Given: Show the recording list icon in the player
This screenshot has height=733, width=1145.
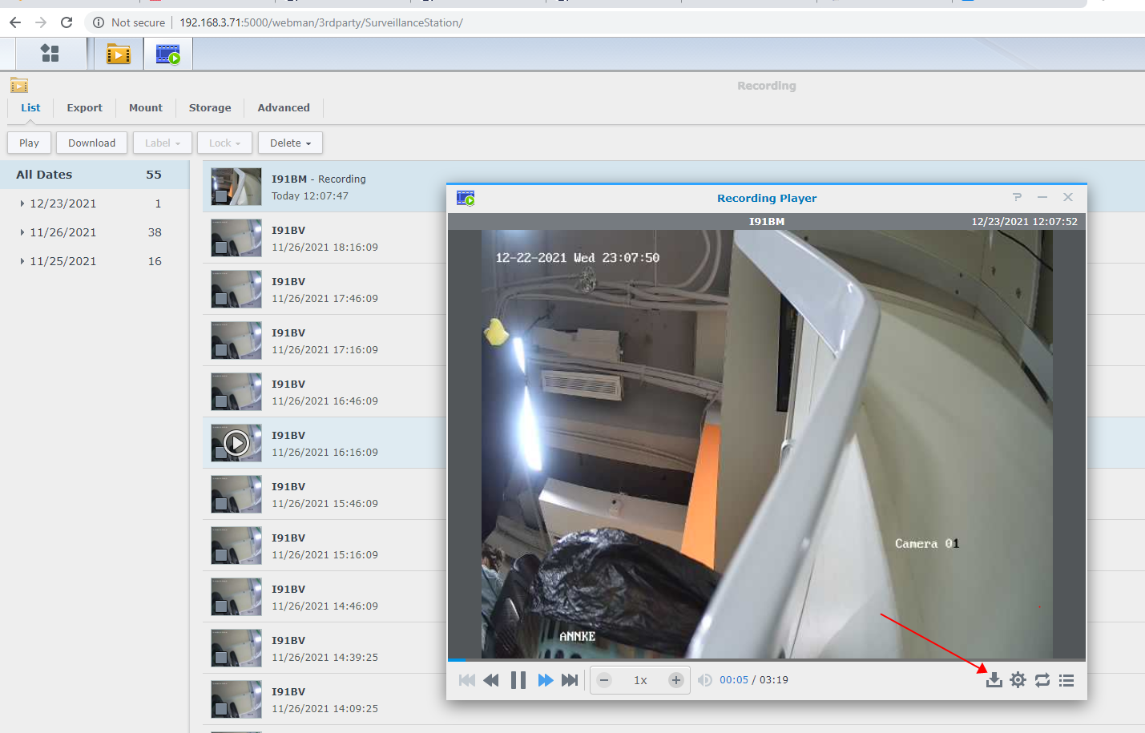Looking at the screenshot, I should (1066, 680).
